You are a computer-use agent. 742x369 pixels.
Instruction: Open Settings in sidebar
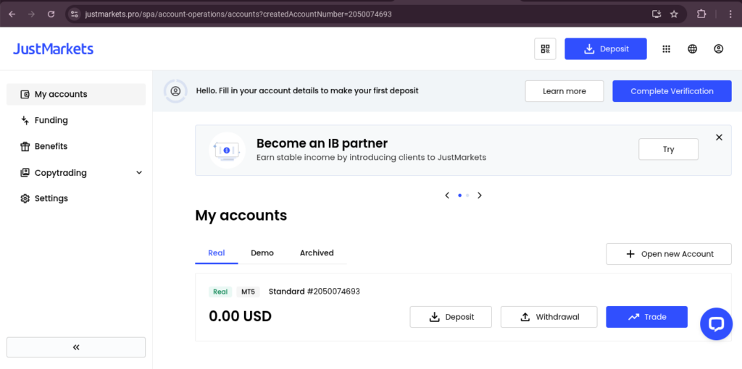click(76, 198)
